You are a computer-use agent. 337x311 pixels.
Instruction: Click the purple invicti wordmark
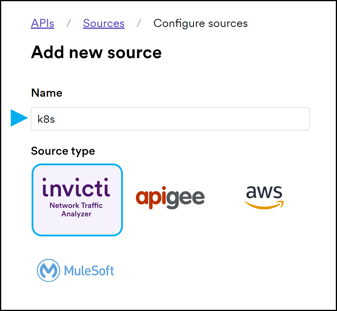[77, 189]
